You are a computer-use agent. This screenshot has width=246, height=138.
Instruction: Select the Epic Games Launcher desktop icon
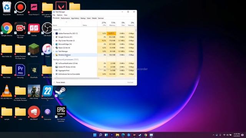coord(61,114)
